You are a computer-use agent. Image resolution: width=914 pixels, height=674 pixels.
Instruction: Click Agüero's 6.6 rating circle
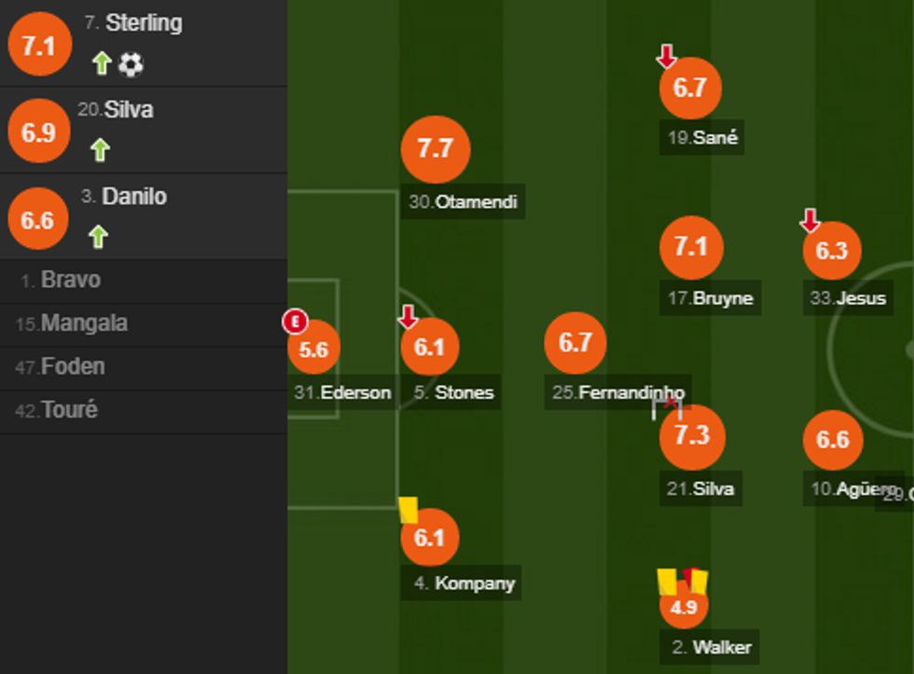tap(832, 440)
